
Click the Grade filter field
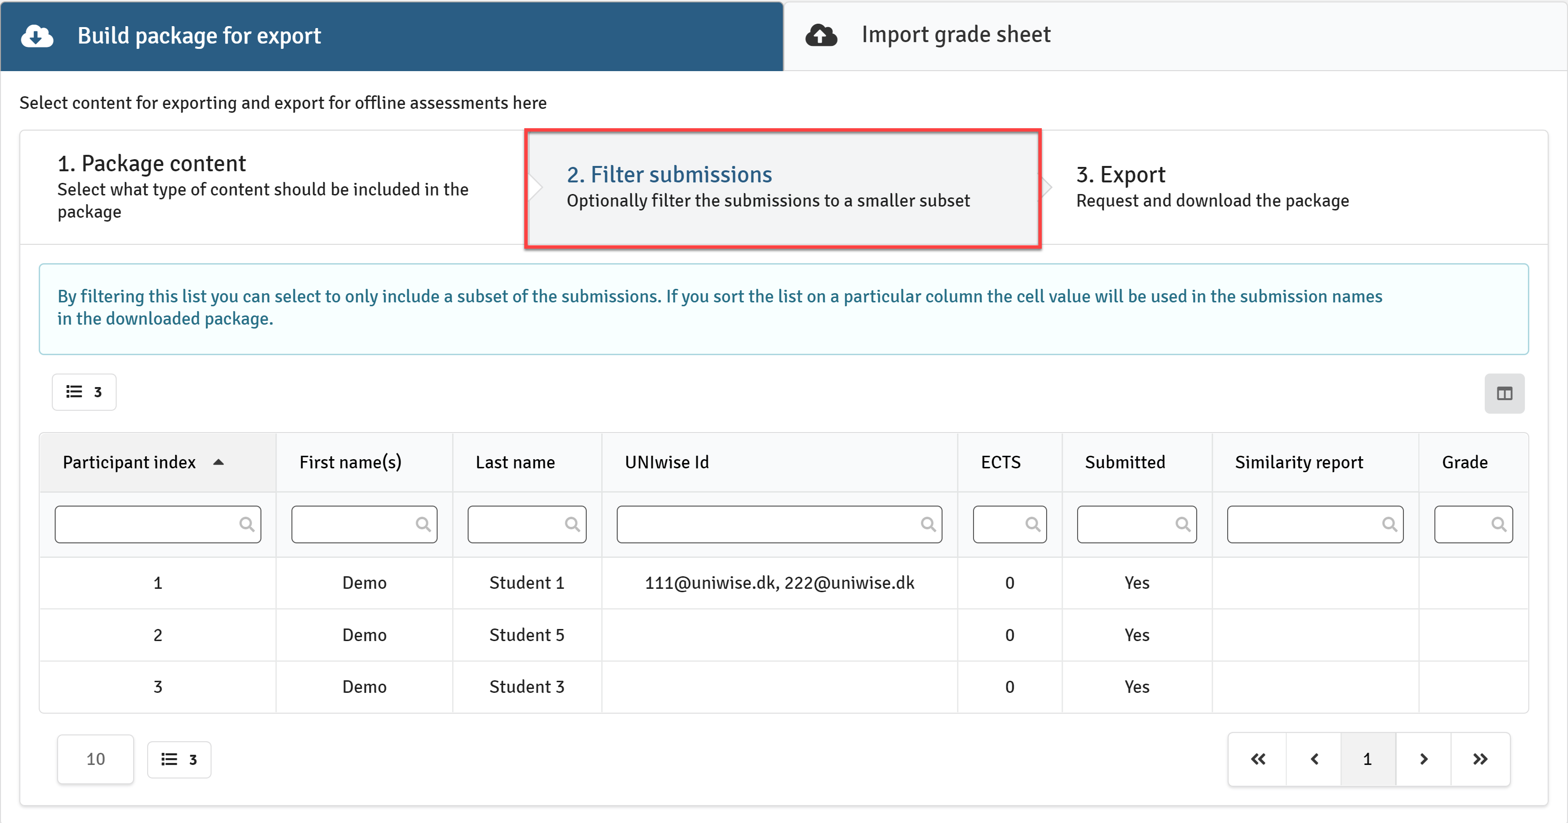(1473, 524)
